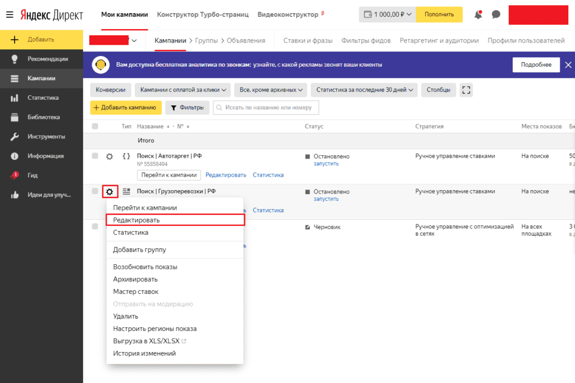Expand the account balance 1 000,00 ₽ dropdown
This screenshot has width=575, height=383.
(x=387, y=14)
